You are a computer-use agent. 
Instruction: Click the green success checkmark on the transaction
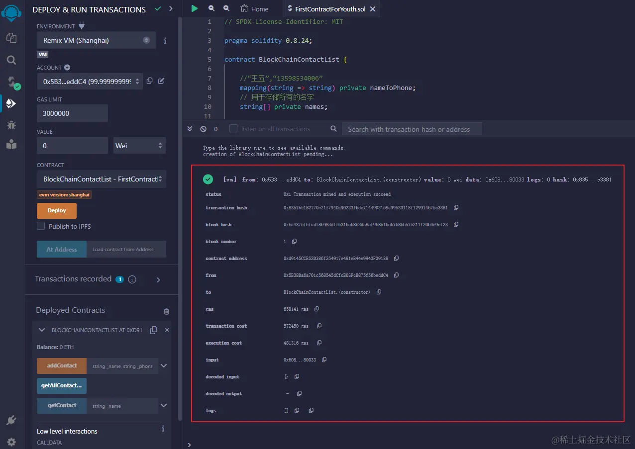pos(208,180)
